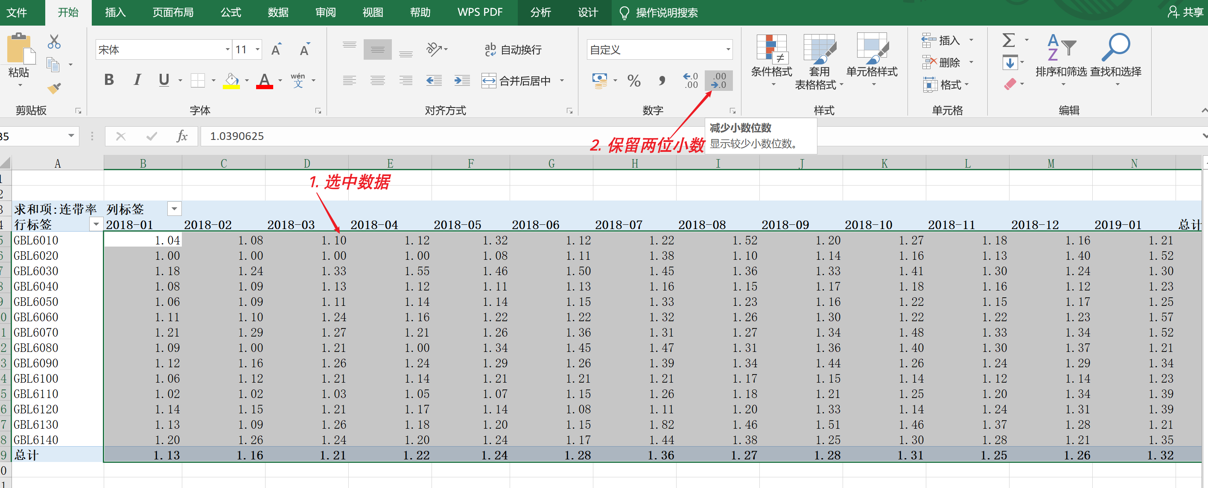Open the 列标签 column filter dropdown

click(x=174, y=209)
